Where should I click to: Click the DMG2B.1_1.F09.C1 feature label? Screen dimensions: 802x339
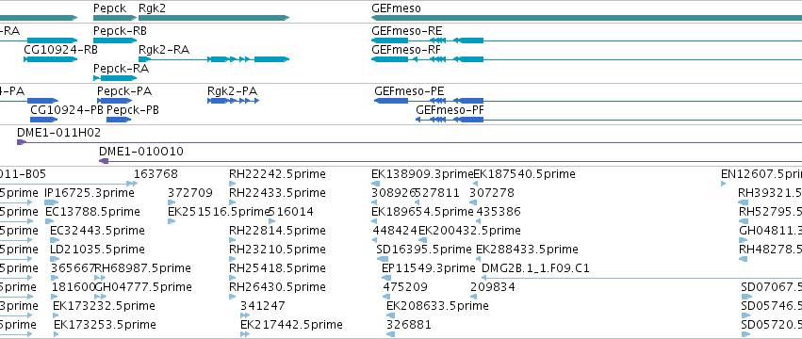tap(536, 269)
